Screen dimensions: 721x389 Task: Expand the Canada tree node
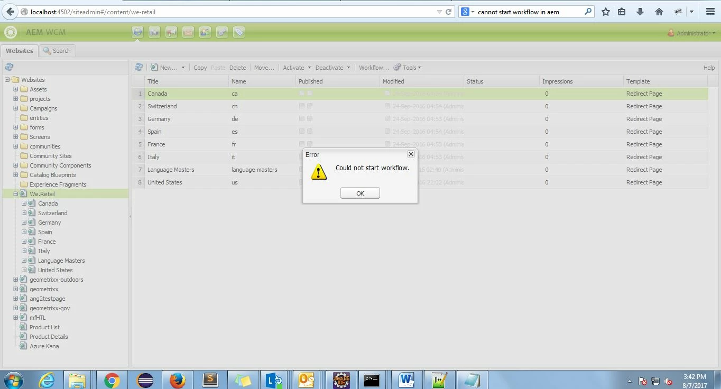click(x=24, y=203)
